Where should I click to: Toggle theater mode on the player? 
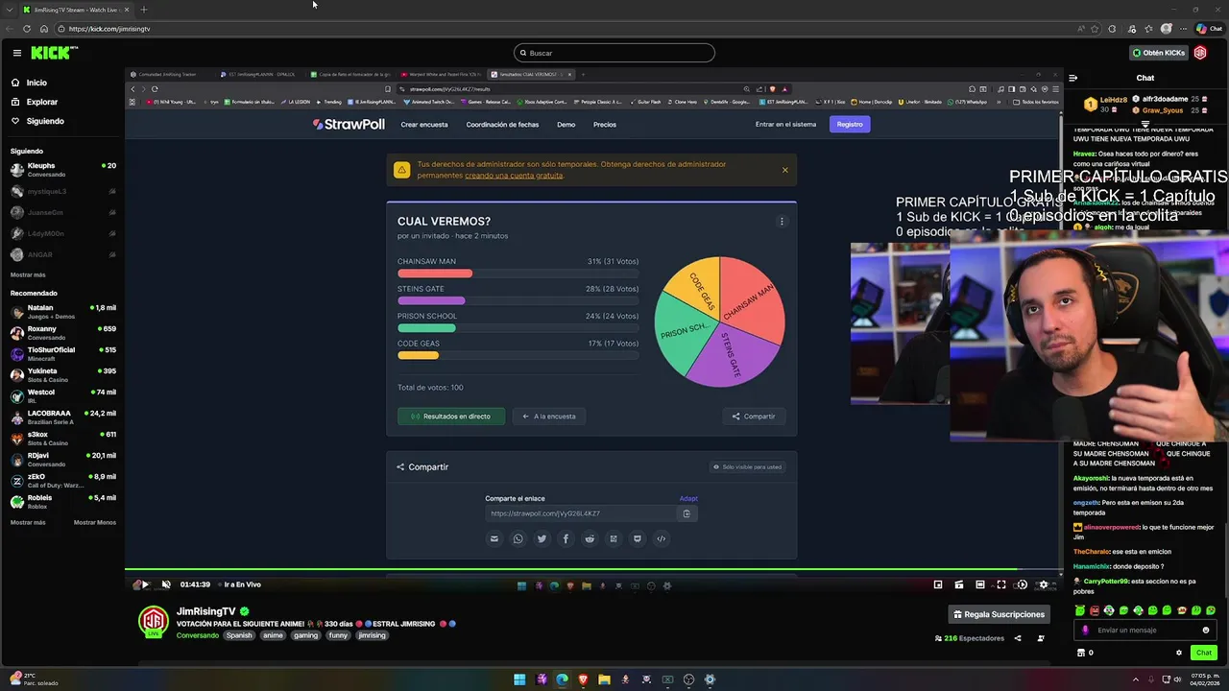(980, 584)
